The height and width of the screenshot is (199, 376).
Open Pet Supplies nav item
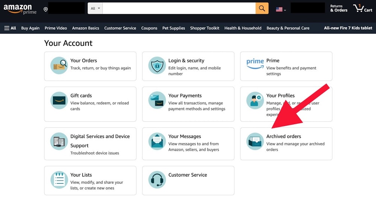click(x=174, y=28)
